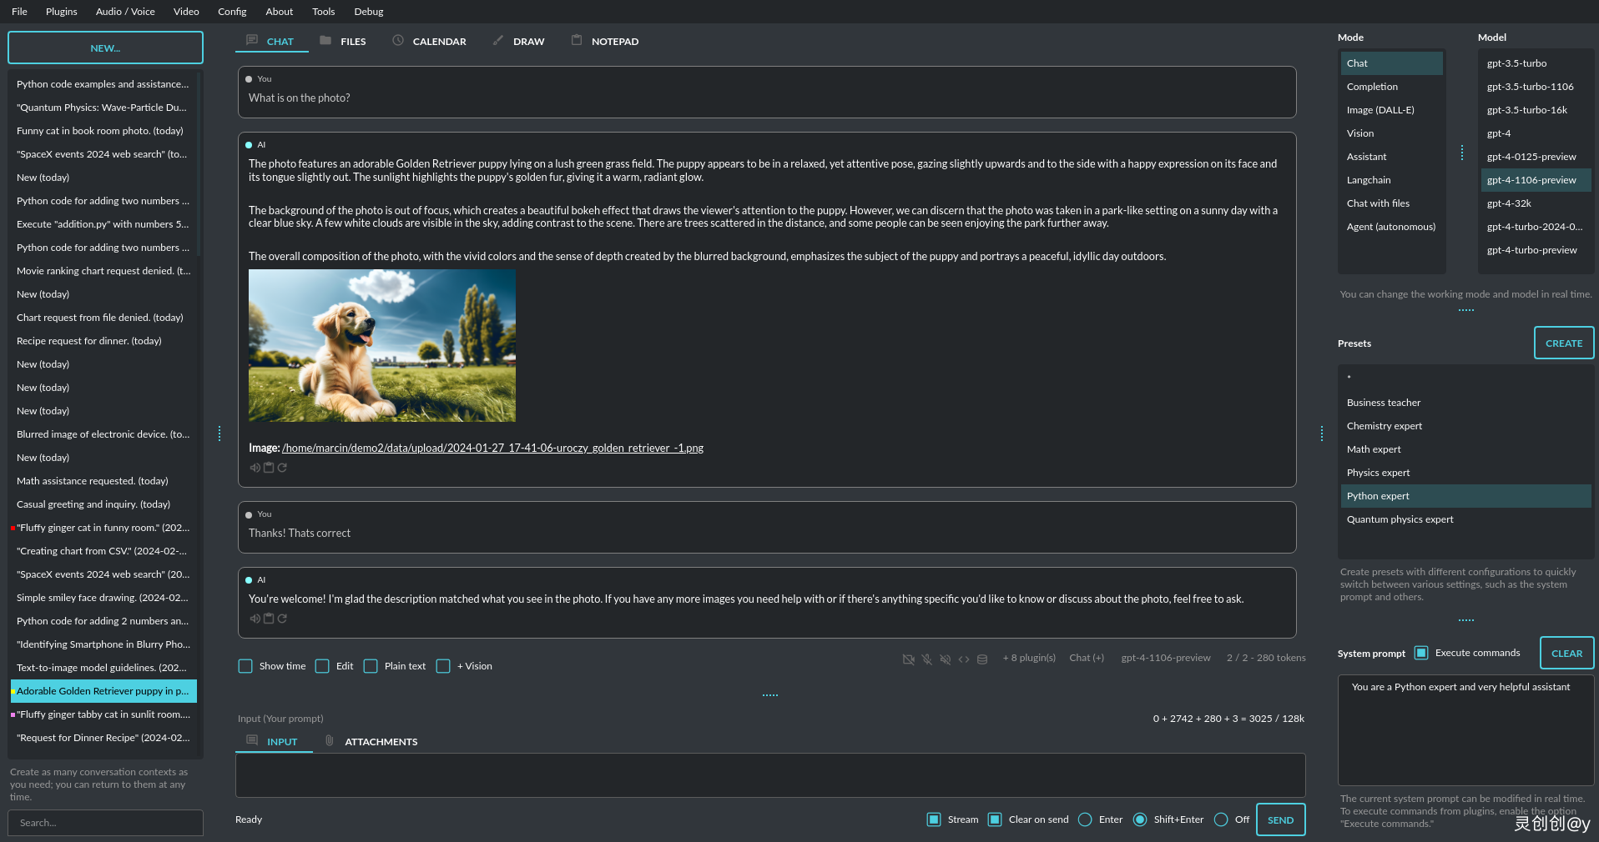The width and height of the screenshot is (1599, 842).
Task: Click the code brackets status icon
Action: [x=964, y=659]
